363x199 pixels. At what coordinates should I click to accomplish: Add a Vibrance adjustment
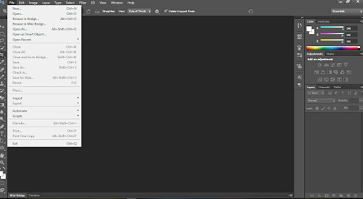[346, 65]
